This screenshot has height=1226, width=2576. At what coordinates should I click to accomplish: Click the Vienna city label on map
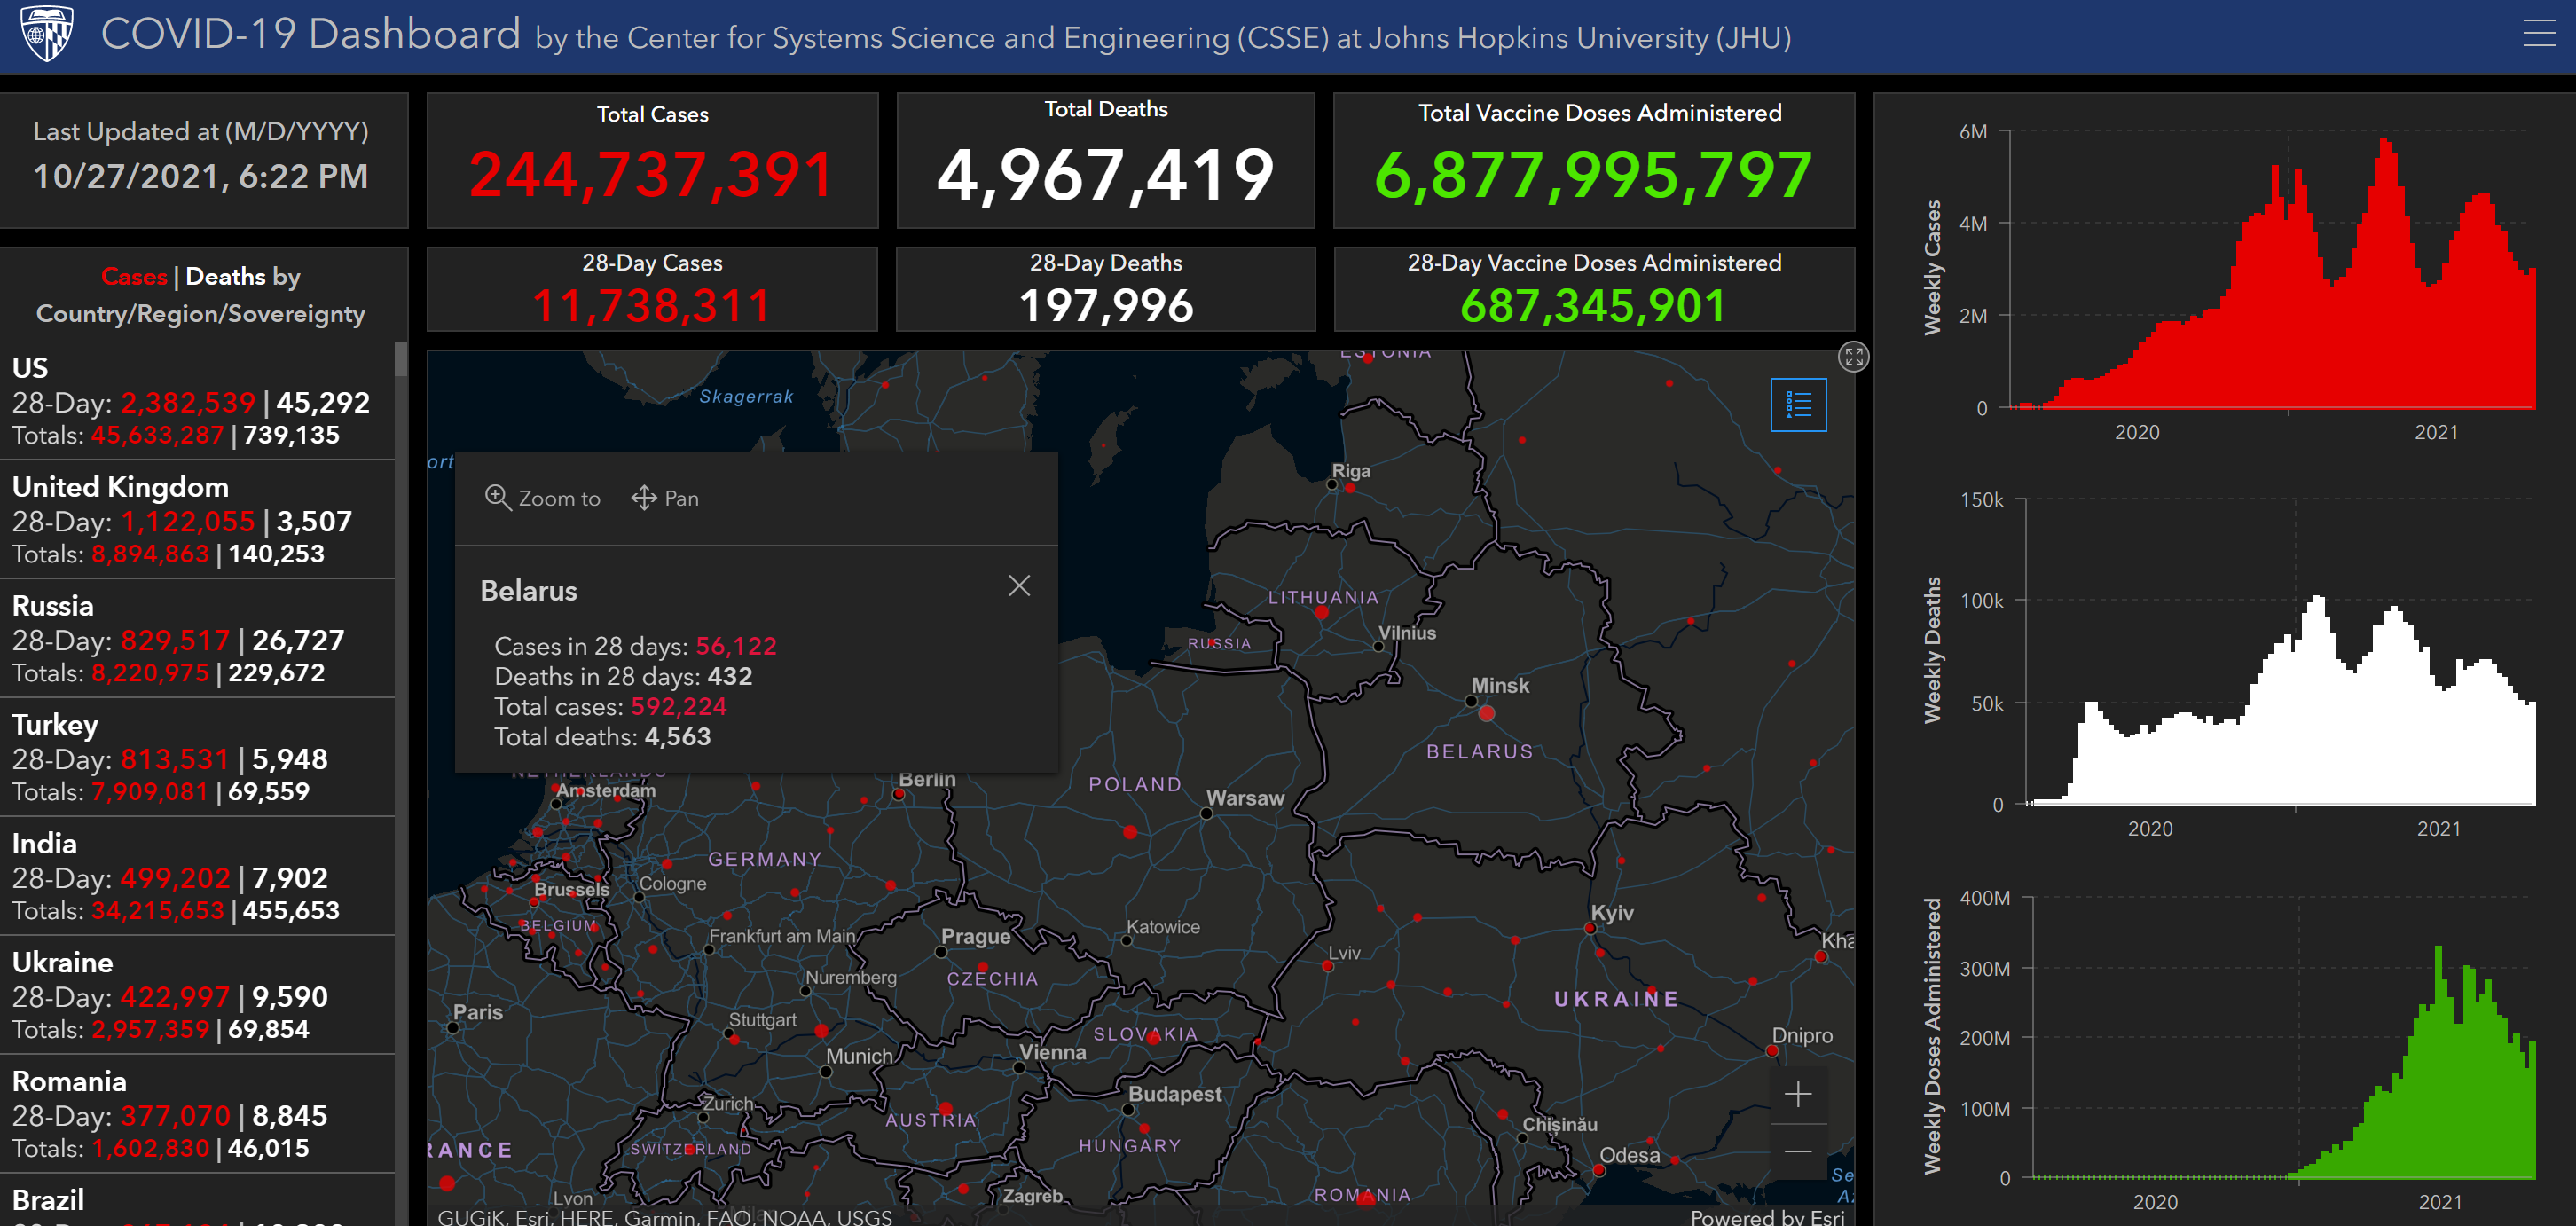pyautogui.click(x=1052, y=1052)
